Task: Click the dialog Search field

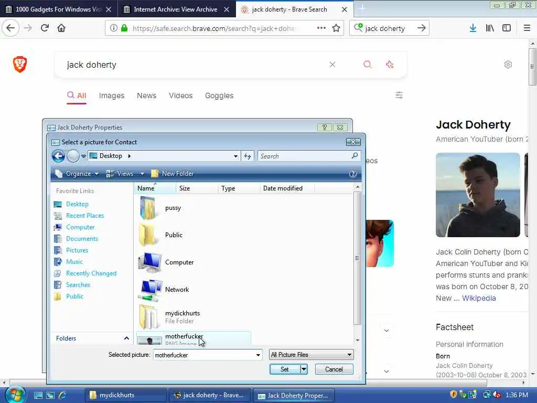Action: [x=308, y=156]
